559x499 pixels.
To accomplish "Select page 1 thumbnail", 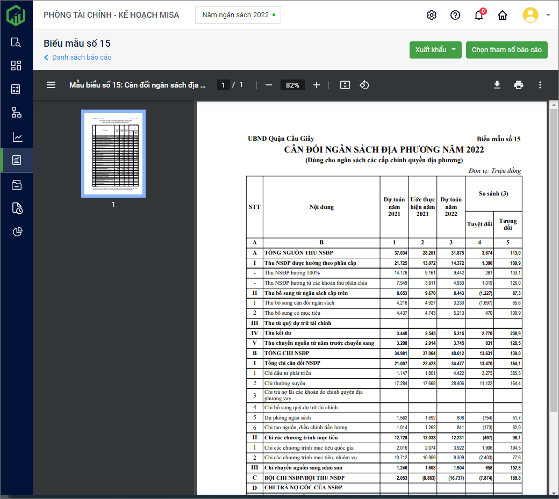I will coord(113,154).
